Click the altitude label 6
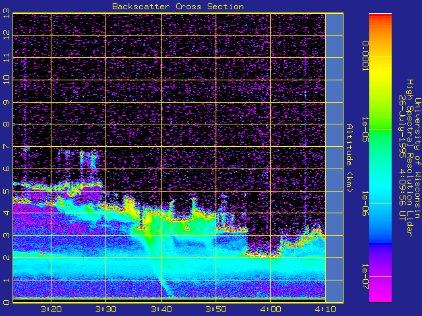 (7, 169)
